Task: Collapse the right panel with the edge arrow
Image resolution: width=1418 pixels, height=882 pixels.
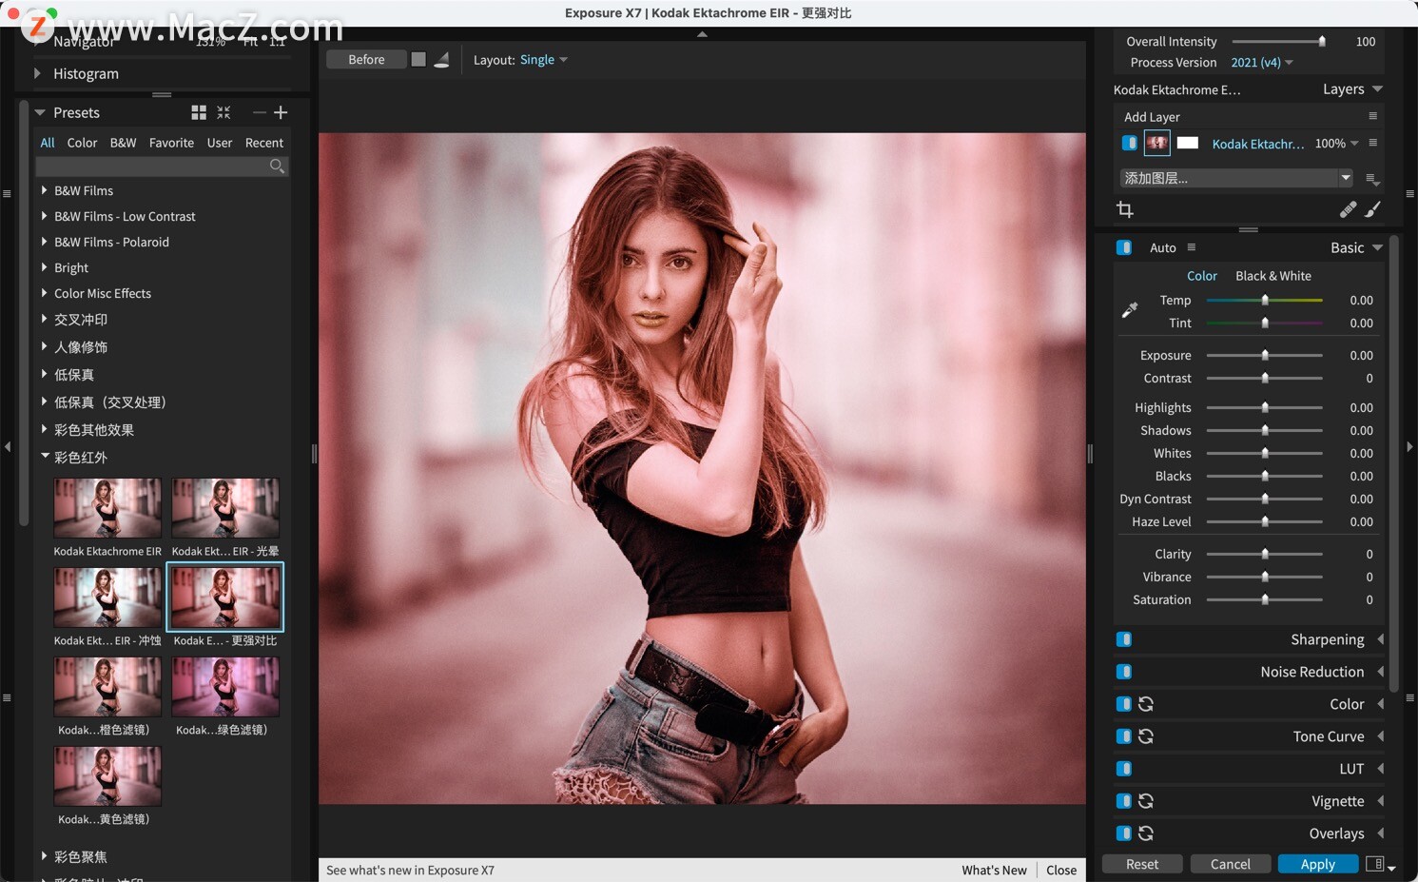Action: coord(1409,446)
